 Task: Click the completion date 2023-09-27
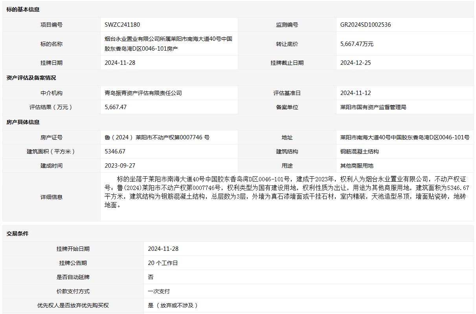[120, 166]
